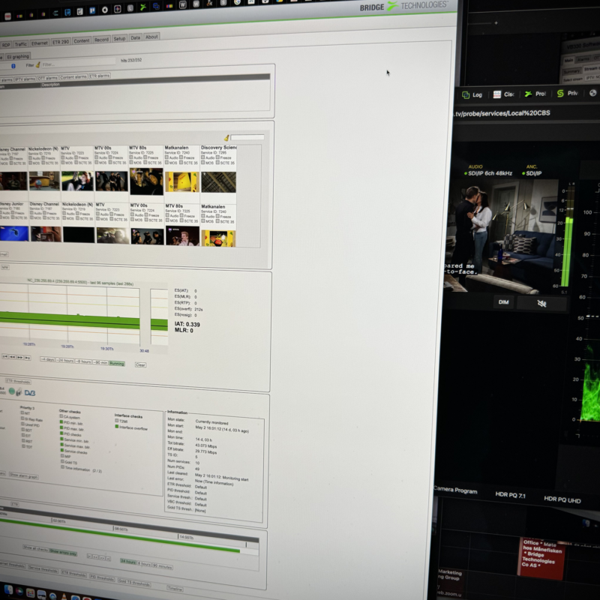Screen dimensions: 600x600
Task: Click the Show errors only button
Action: [x=63, y=552]
